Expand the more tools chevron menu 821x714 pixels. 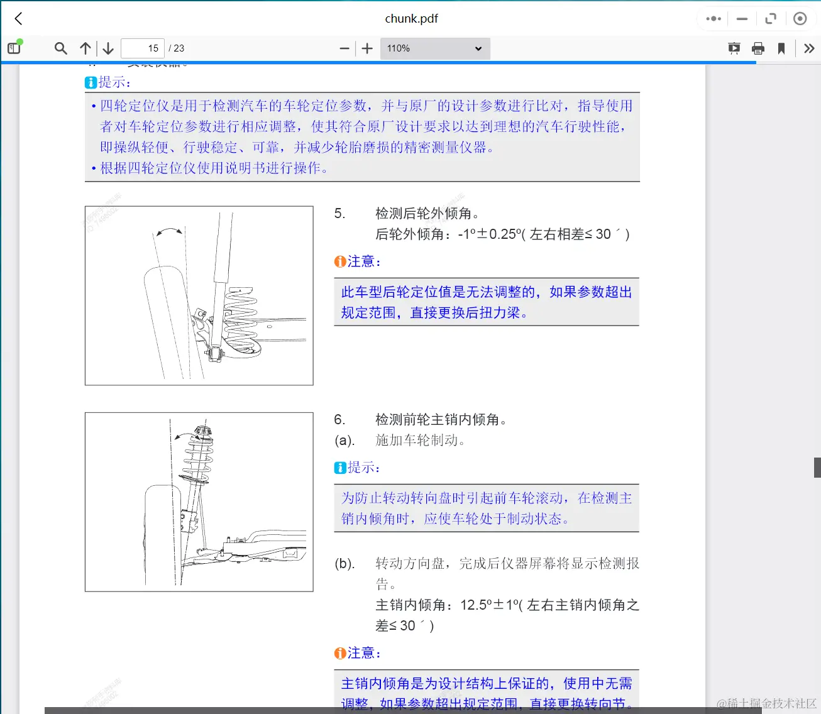tap(809, 48)
